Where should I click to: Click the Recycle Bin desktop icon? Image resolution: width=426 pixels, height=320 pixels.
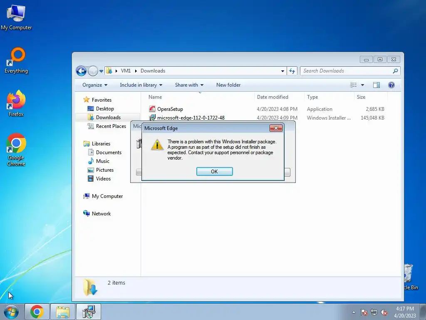pyautogui.click(x=411, y=277)
